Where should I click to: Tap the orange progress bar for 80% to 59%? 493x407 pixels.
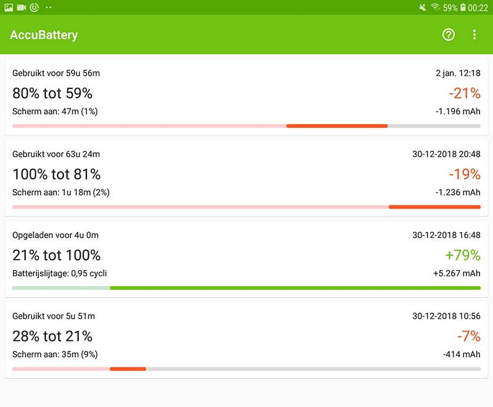336,126
